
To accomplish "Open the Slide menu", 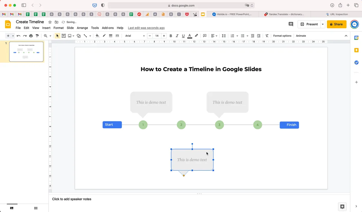I will (x=70, y=28).
